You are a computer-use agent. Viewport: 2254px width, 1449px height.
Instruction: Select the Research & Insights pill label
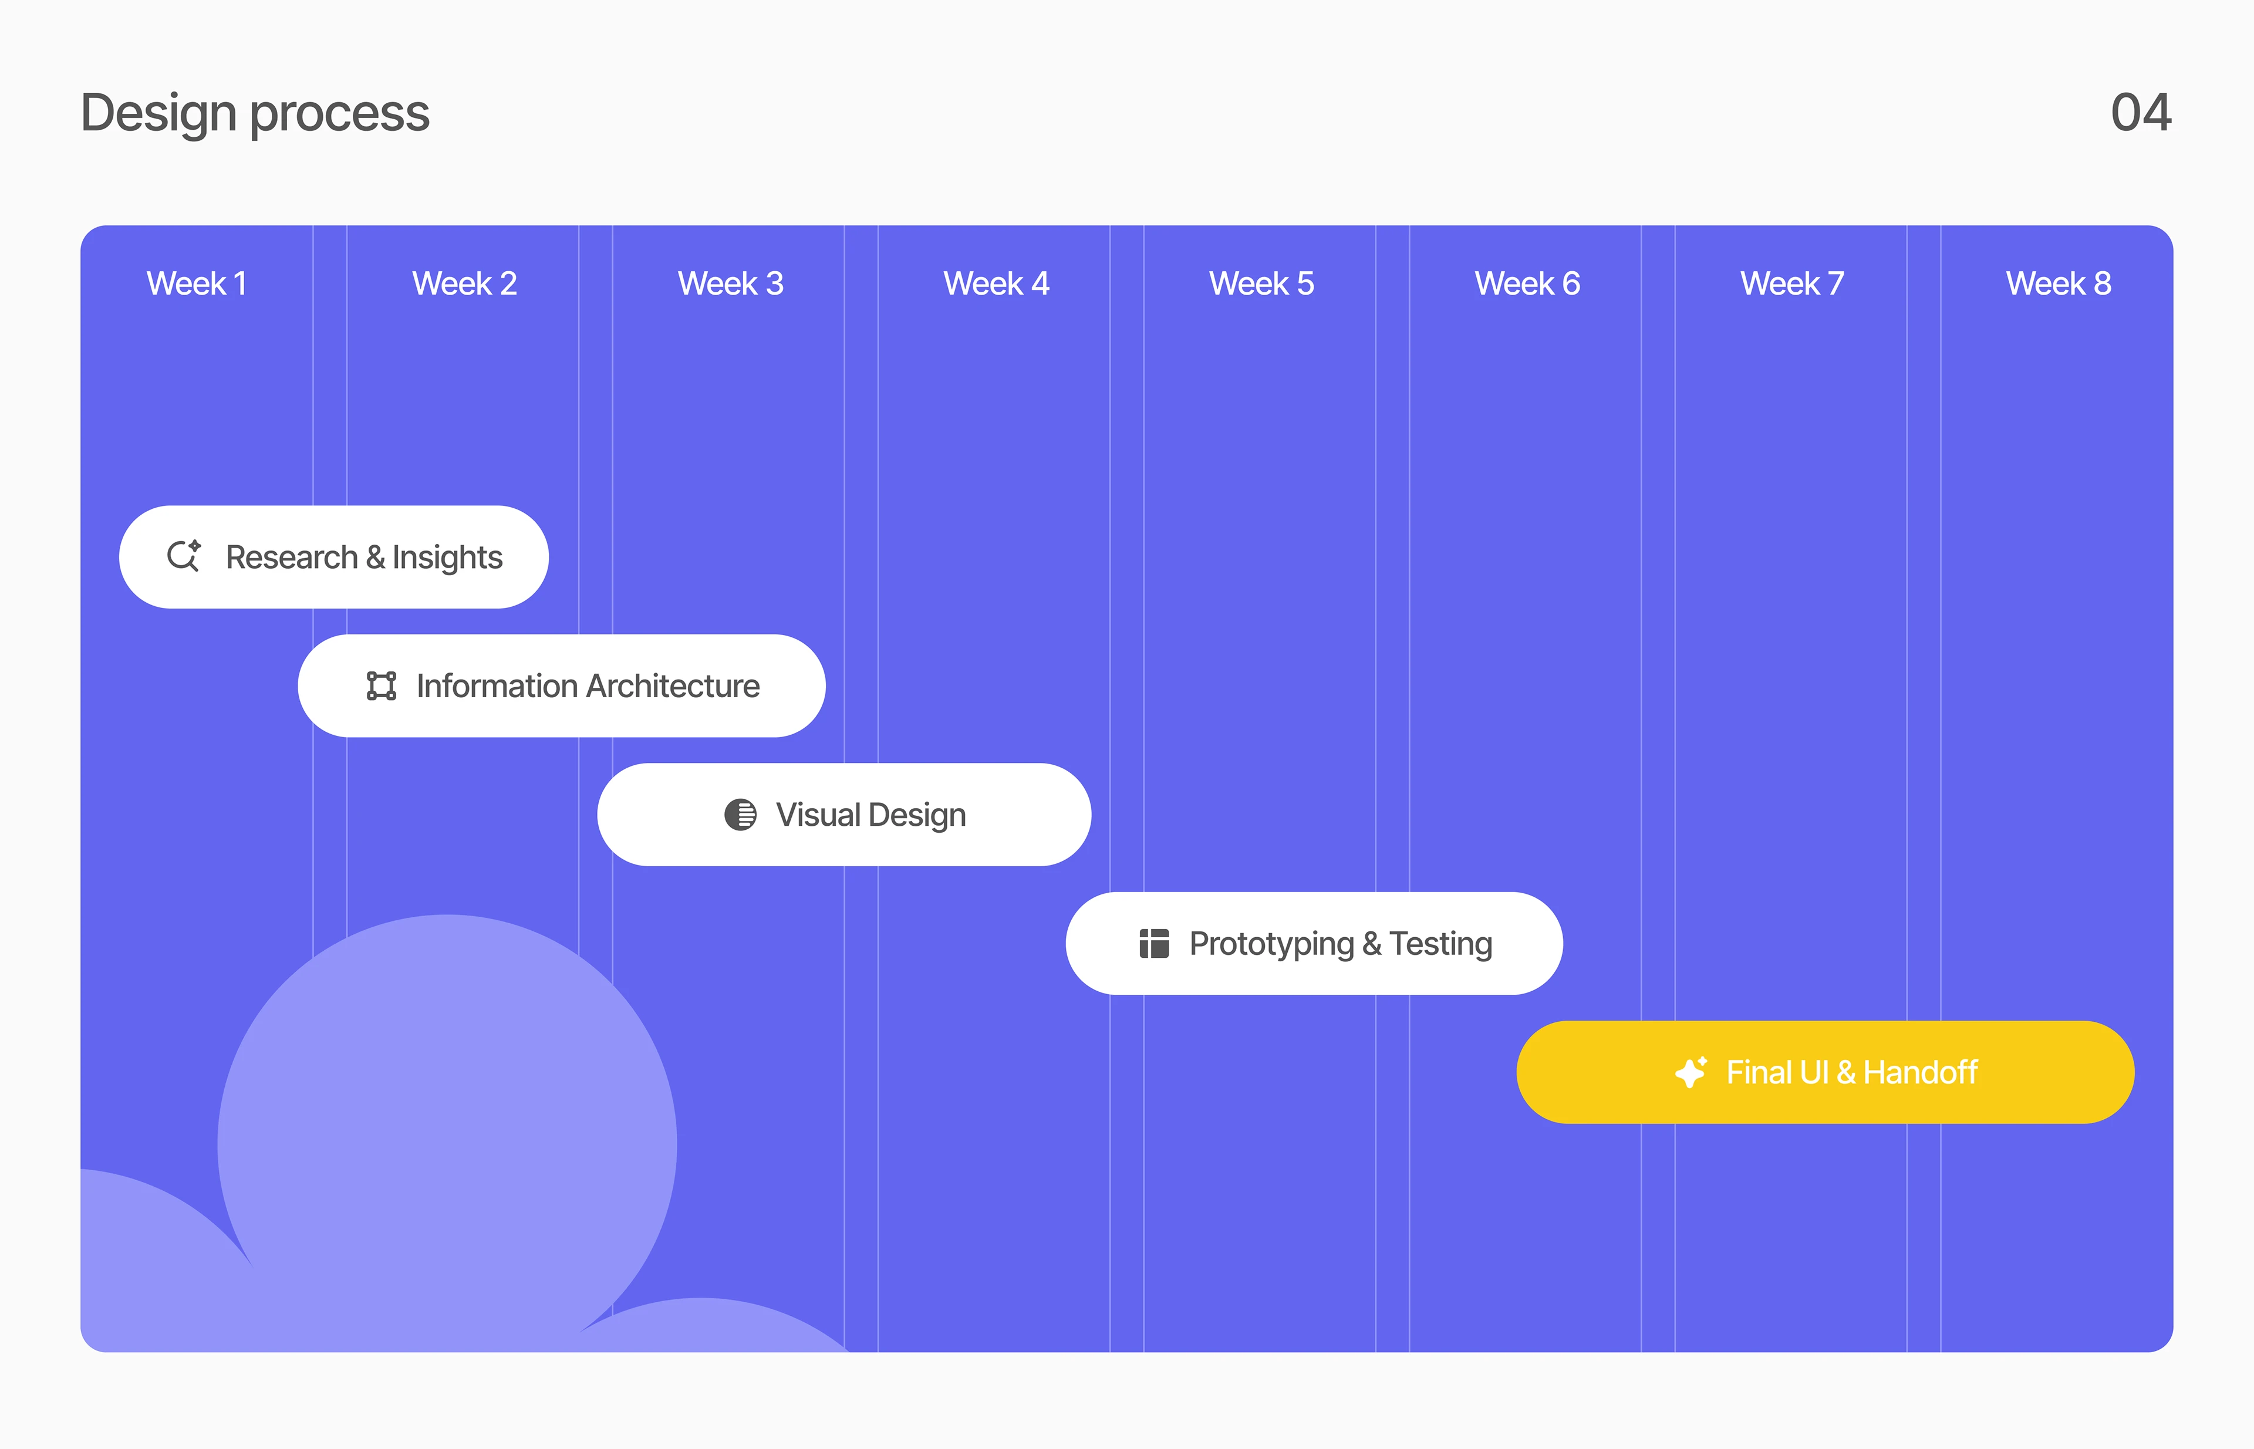(364, 557)
